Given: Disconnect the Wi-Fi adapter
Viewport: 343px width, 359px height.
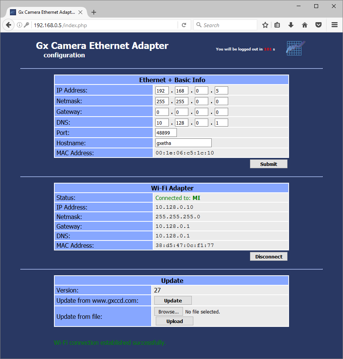Looking at the screenshot, I should coord(268,257).
